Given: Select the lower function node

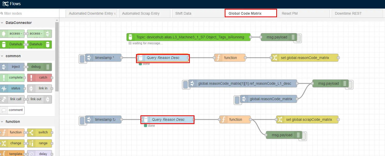Looking at the screenshot, I should point(235,119).
